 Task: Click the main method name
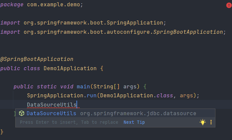(83, 87)
